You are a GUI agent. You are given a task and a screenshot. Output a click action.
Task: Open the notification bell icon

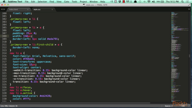coord(135,1)
